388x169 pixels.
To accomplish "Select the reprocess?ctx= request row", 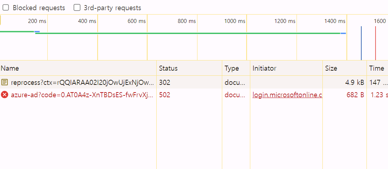I will click(194, 82).
